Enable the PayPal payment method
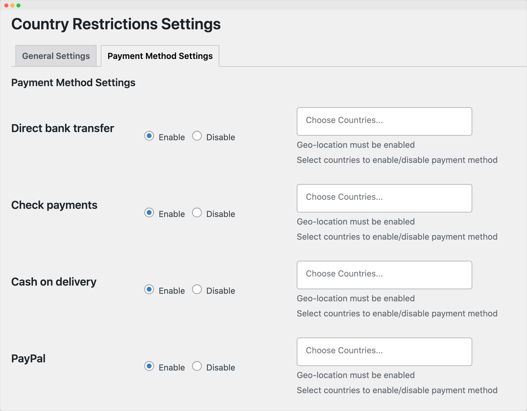Image resolution: width=527 pixels, height=411 pixels. (x=149, y=366)
